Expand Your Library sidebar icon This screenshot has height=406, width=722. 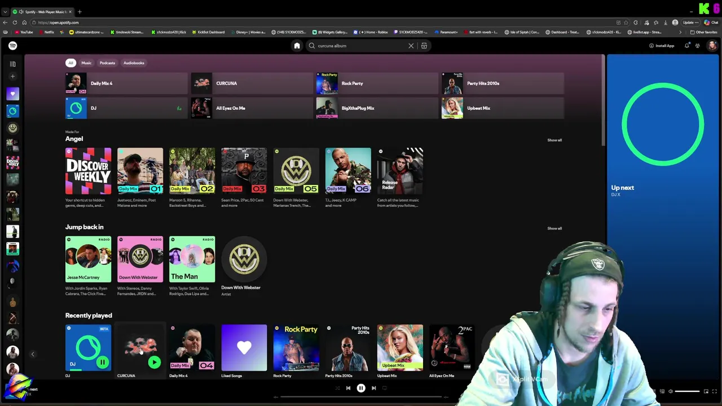click(12, 64)
